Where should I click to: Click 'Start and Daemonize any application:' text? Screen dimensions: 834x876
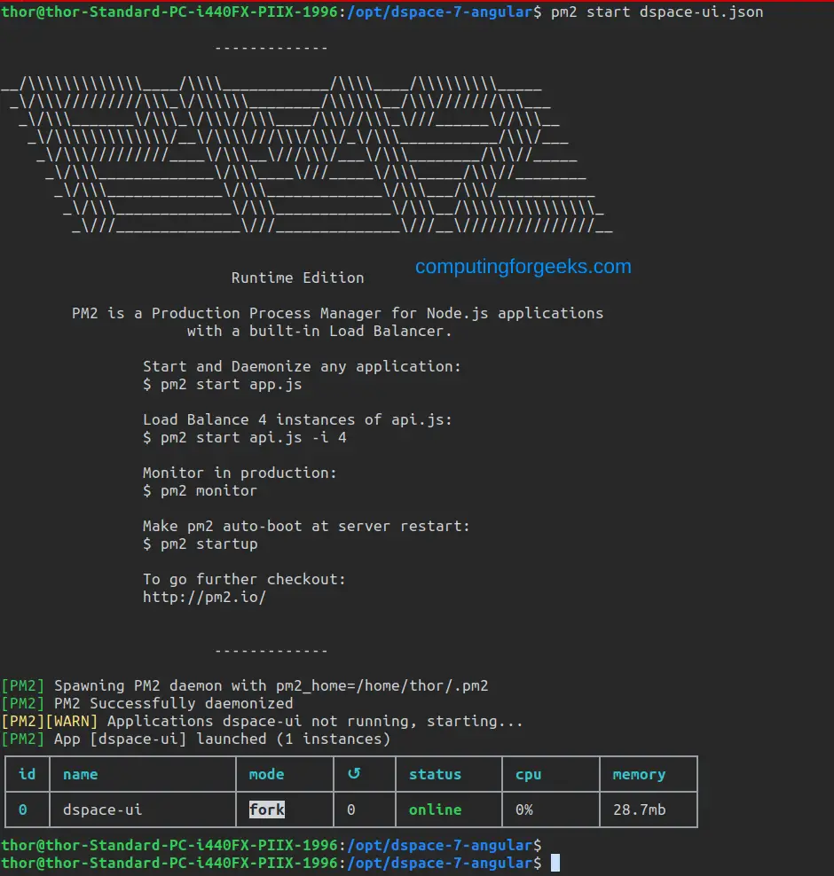(302, 366)
